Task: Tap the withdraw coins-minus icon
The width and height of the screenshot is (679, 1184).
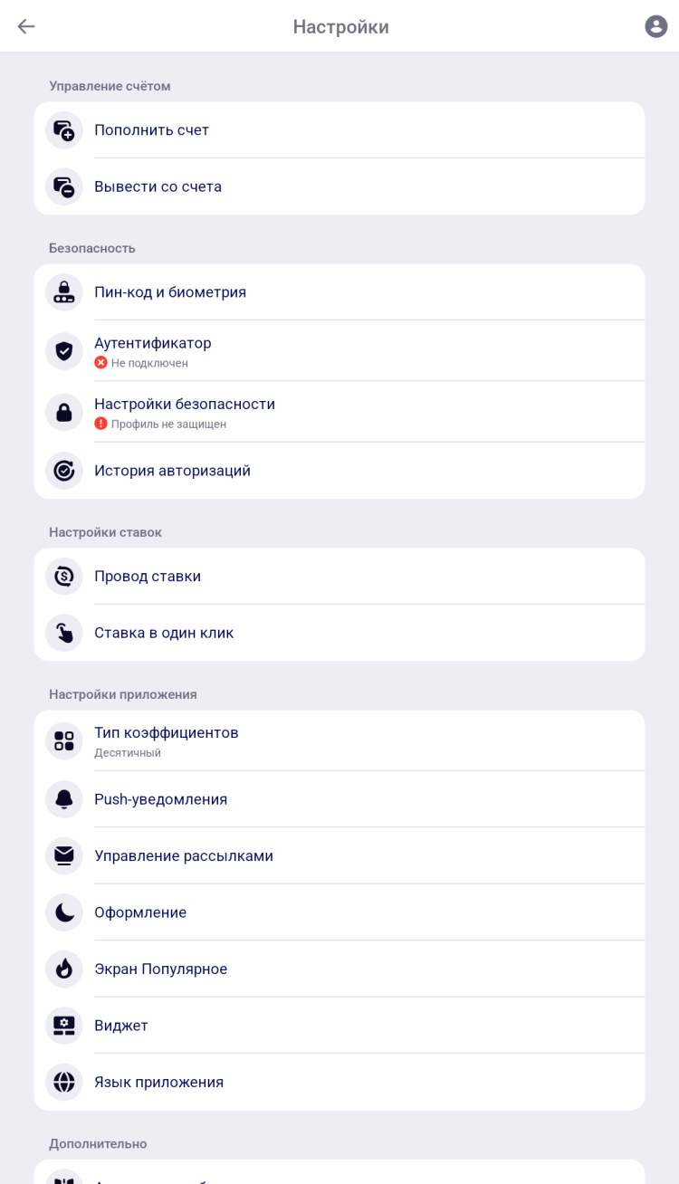Action: coord(64,186)
